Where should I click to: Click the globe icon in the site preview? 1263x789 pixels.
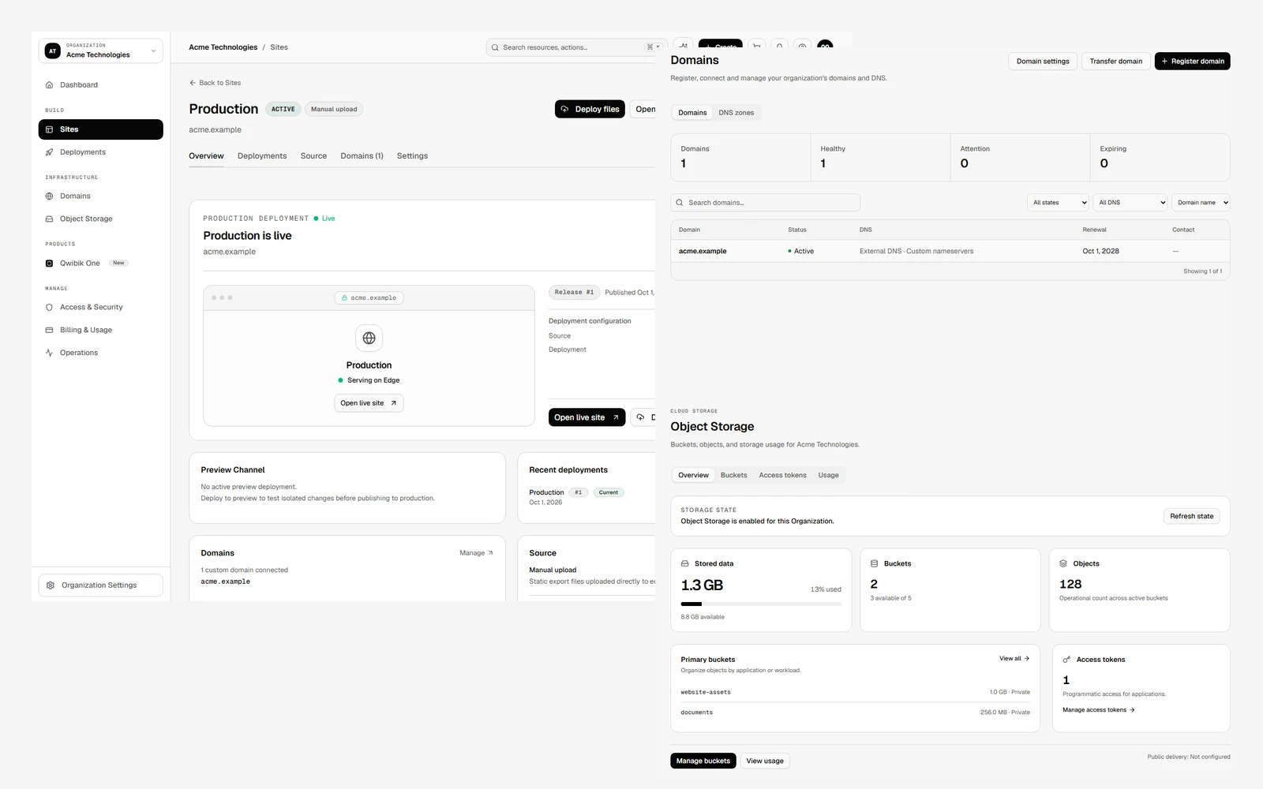369,338
